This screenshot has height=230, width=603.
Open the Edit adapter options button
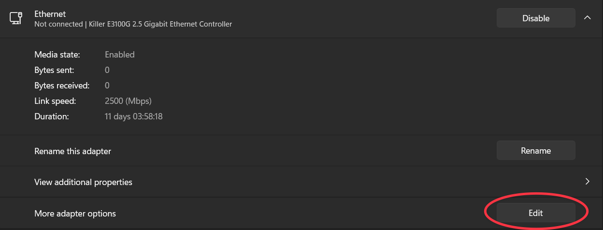coord(536,213)
